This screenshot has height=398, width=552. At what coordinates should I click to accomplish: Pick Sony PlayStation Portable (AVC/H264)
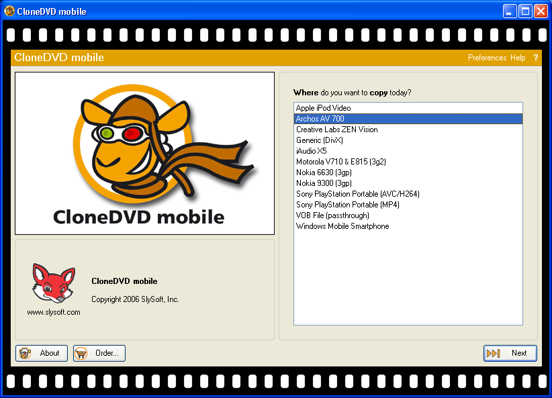tap(408, 194)
